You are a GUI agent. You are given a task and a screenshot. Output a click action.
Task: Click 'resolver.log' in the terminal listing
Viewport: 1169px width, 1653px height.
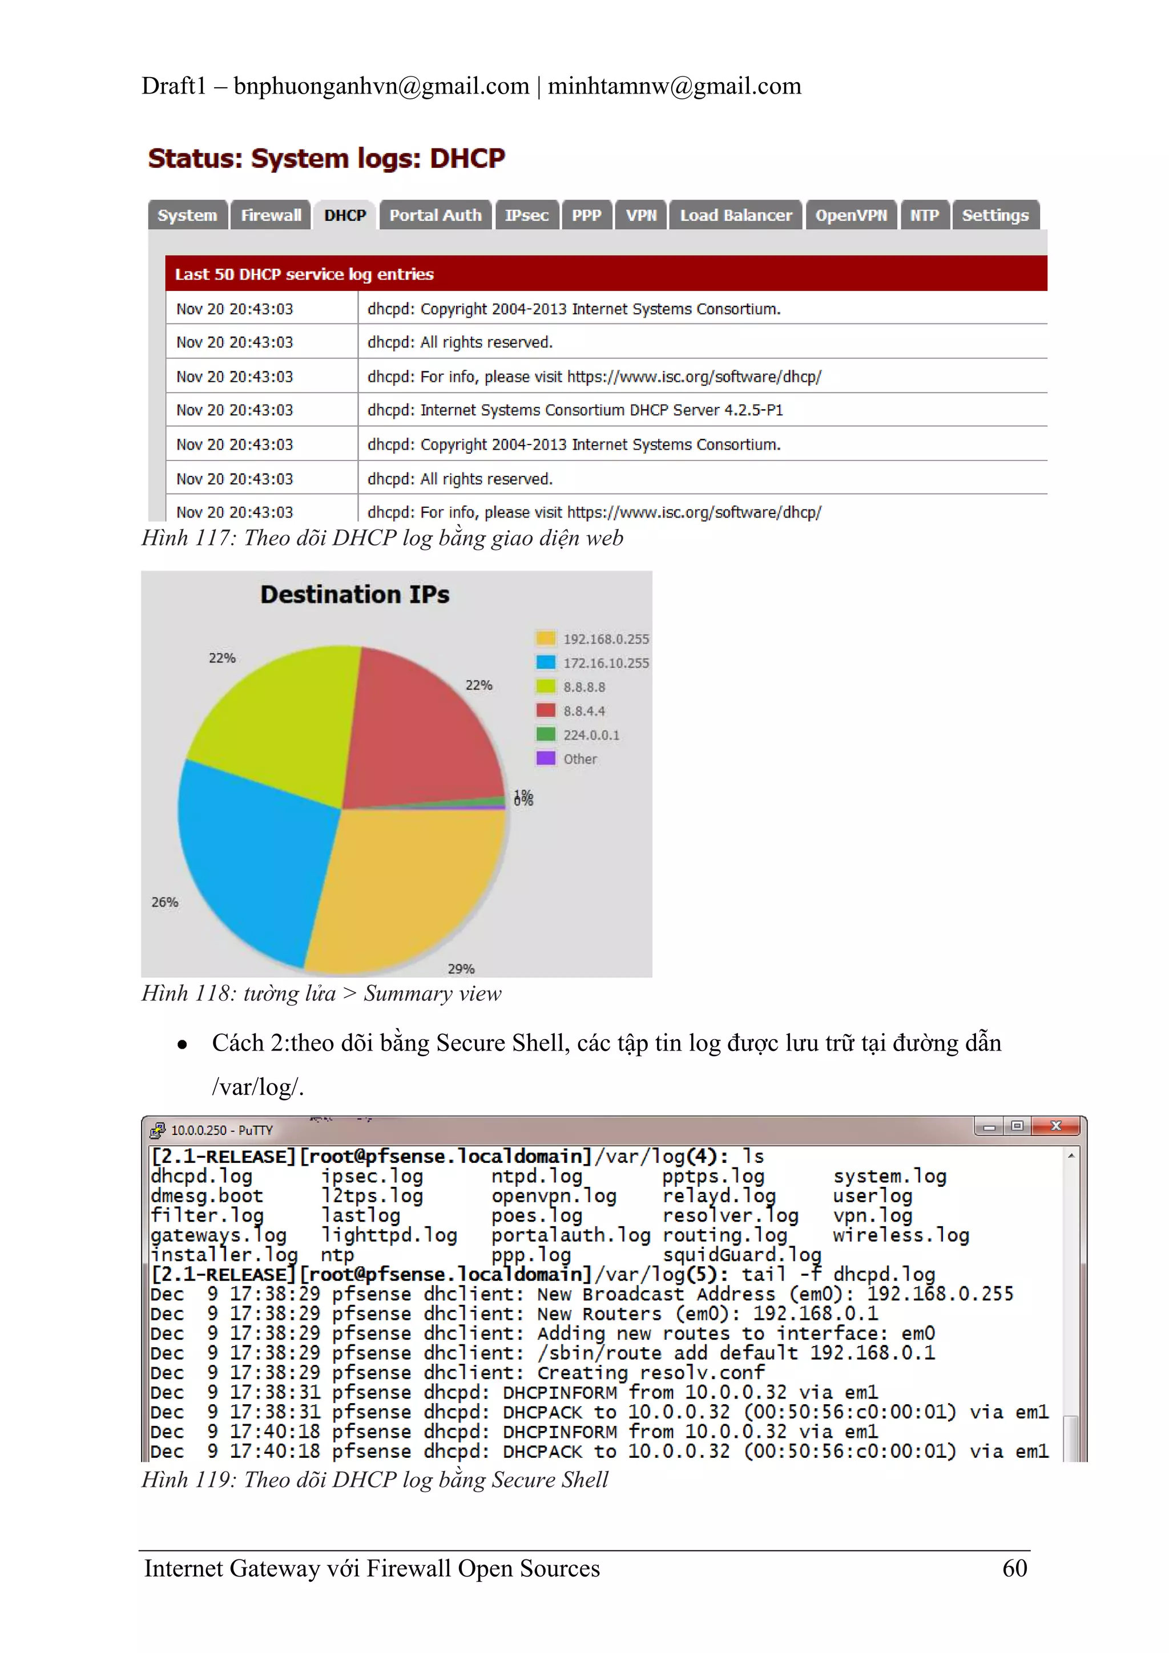tap(731, 1216)
